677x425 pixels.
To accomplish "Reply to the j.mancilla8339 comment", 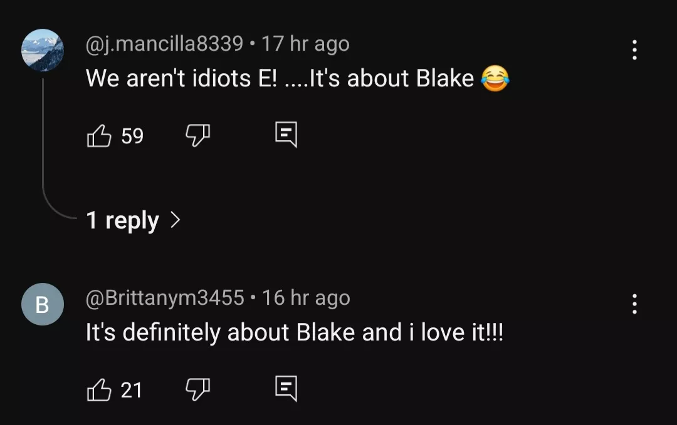I will point(286,135).
